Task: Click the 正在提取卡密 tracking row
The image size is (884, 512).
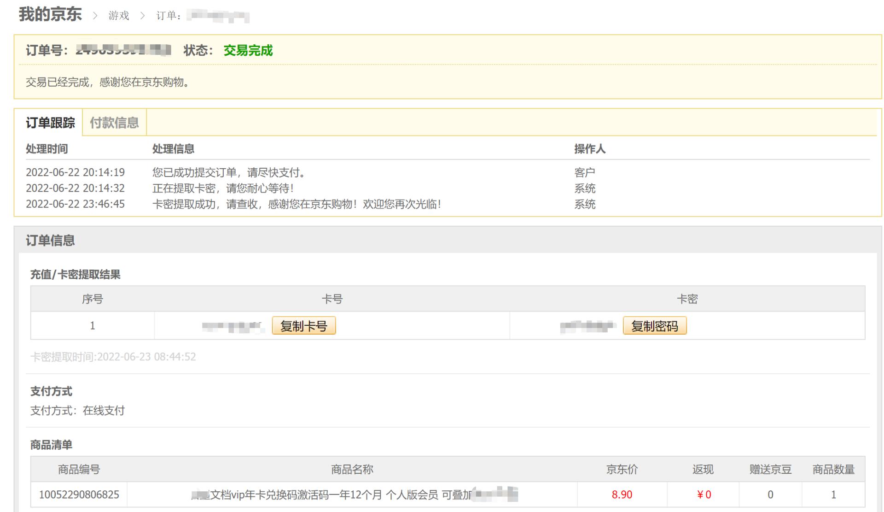Action: coord(223,188)
